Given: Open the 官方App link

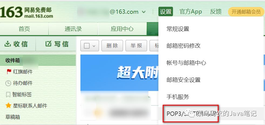Looking at the screenshot, I should point(191,12).
